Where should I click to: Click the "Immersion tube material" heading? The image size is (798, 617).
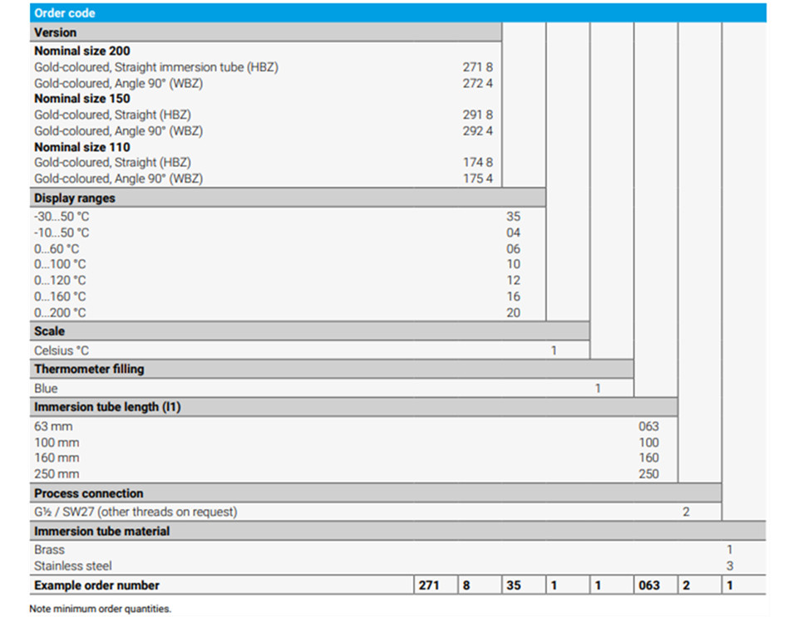click(101, 531)
